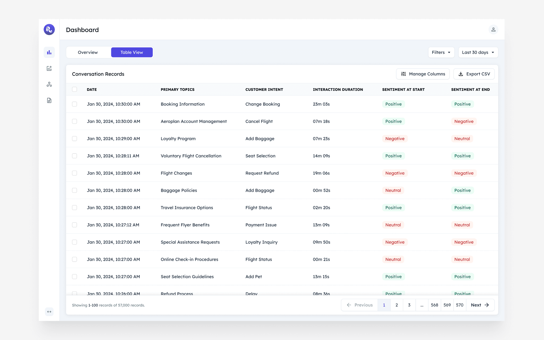Click the Manage Columns button

tap(423, 74)
